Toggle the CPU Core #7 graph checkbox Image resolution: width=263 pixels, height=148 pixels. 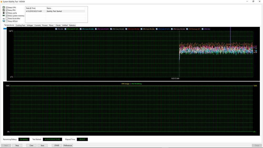point(157,29)
